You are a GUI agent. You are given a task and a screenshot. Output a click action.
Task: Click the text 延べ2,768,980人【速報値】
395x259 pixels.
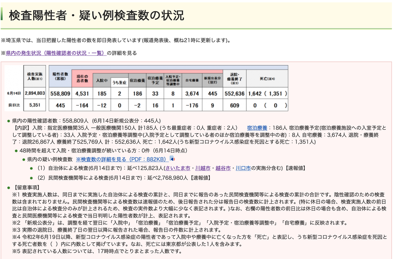click(x=179, y=178)
